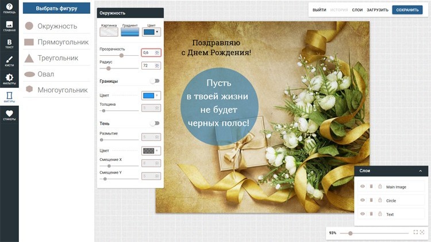Choose the Окружность circle shape
This screenshot has height=242, width=431.
tap(57, 26)
